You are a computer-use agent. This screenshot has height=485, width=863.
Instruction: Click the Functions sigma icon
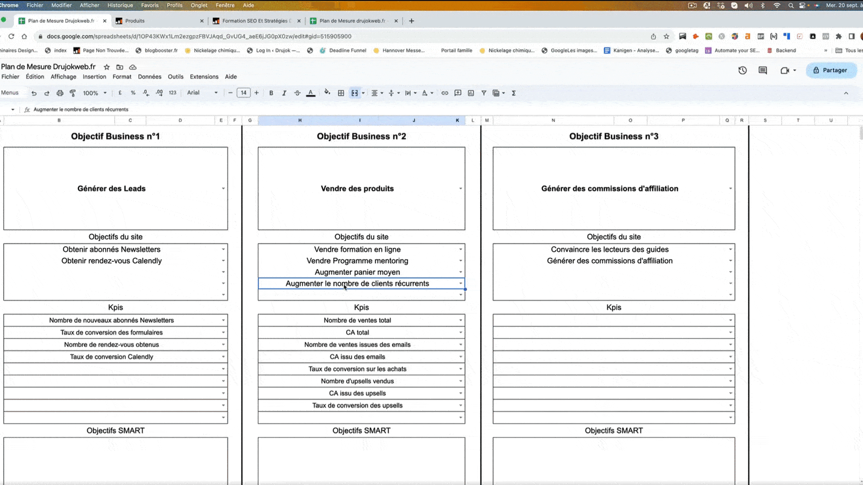pos(513,93)
